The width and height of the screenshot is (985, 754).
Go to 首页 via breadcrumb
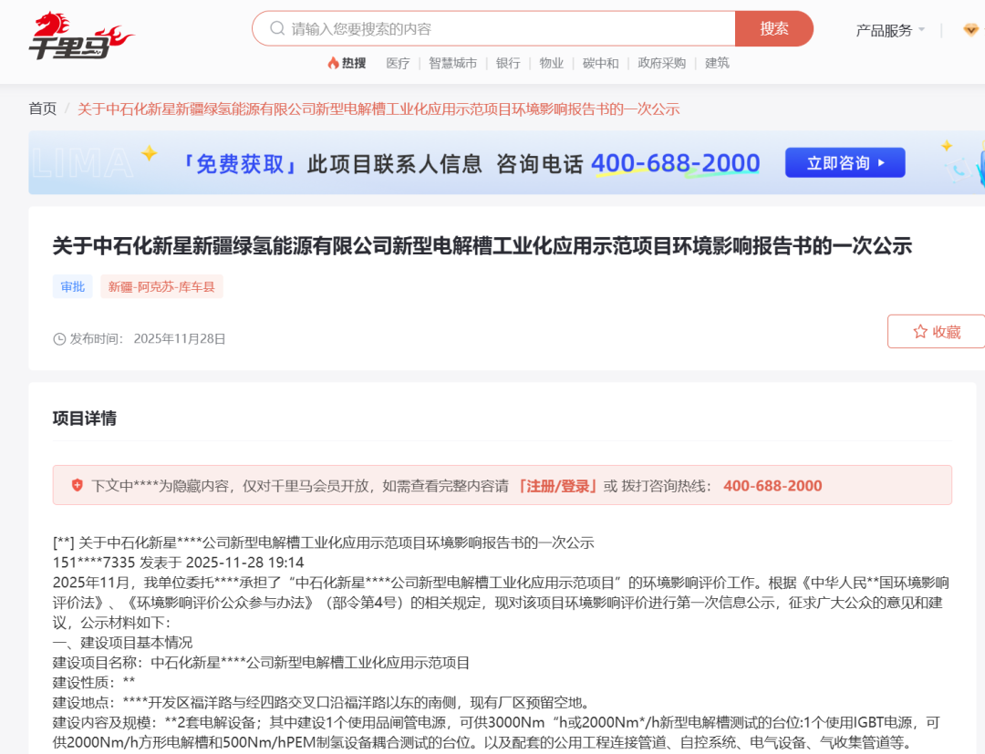40,108
